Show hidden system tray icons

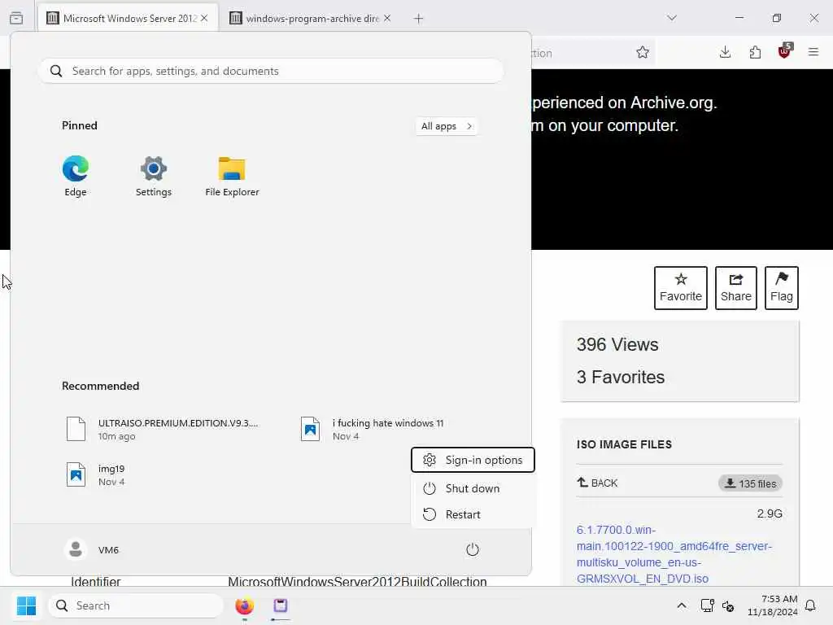click(x=682, y=605)
